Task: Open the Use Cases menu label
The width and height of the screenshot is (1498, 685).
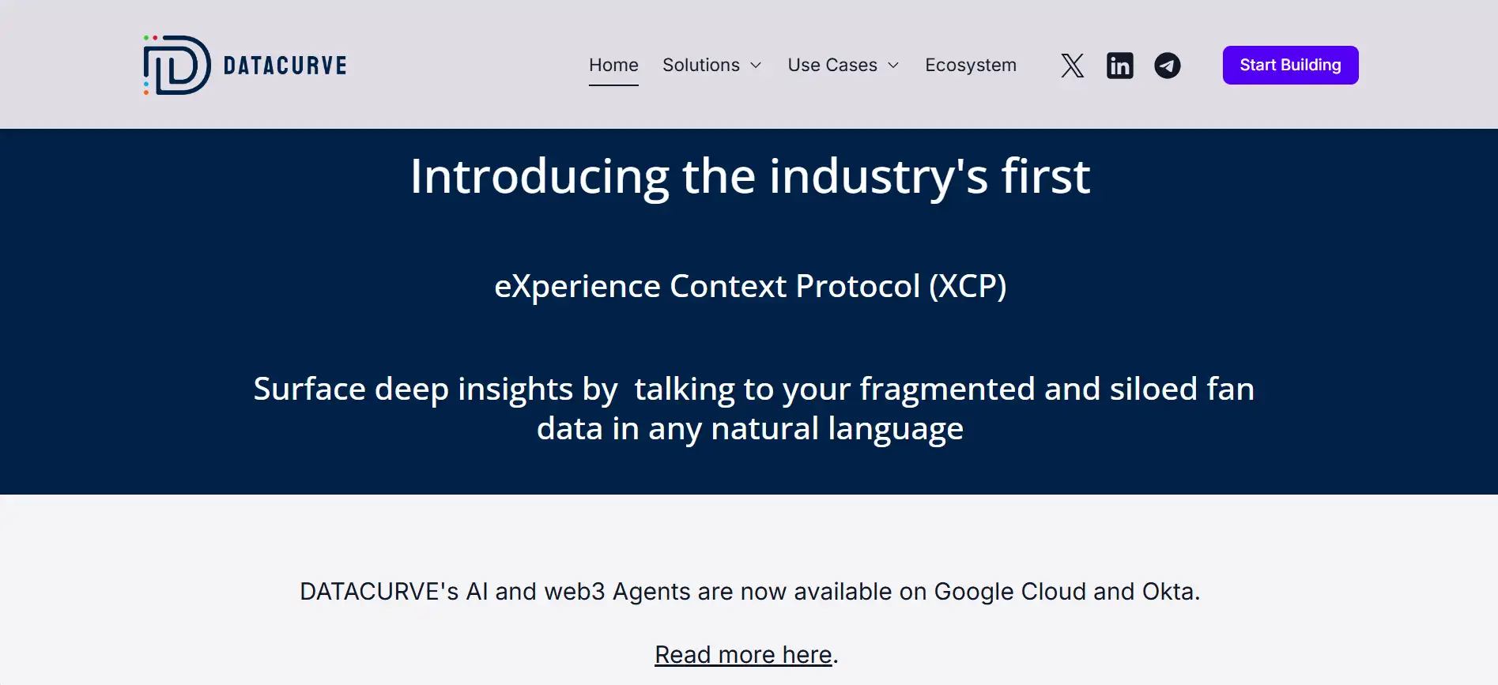Action: tap(832, 65)
